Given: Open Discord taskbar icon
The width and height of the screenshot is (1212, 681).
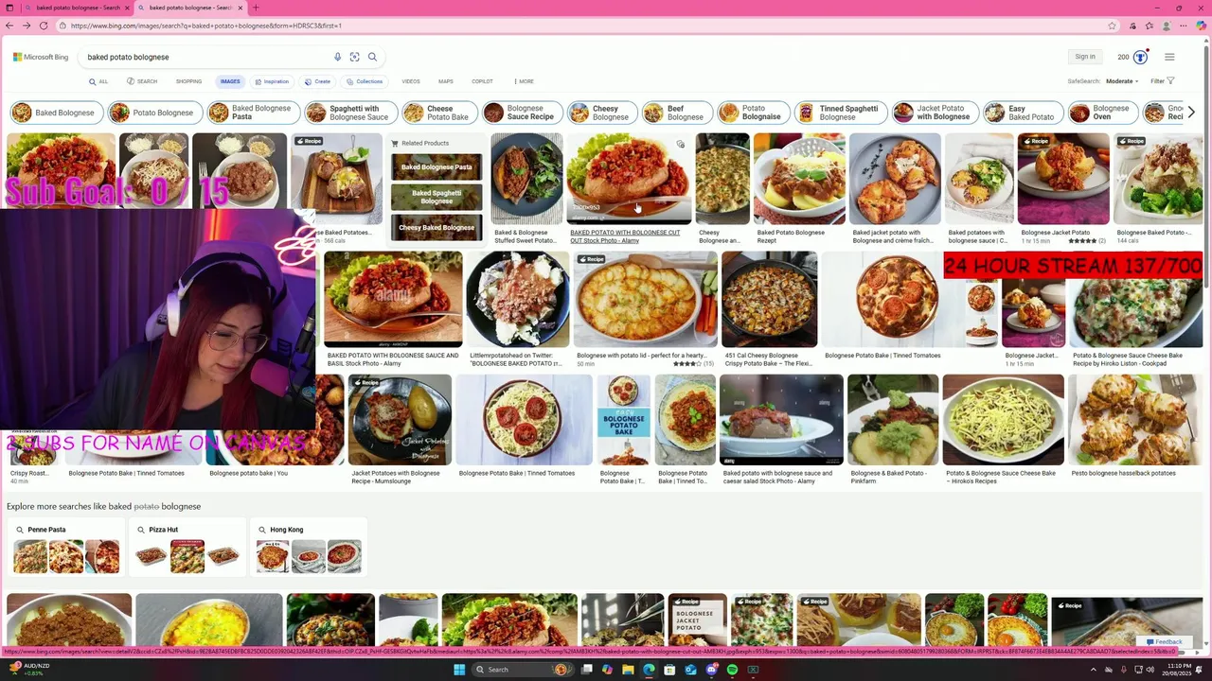Looking at the screenshot, I should point(711,670).
